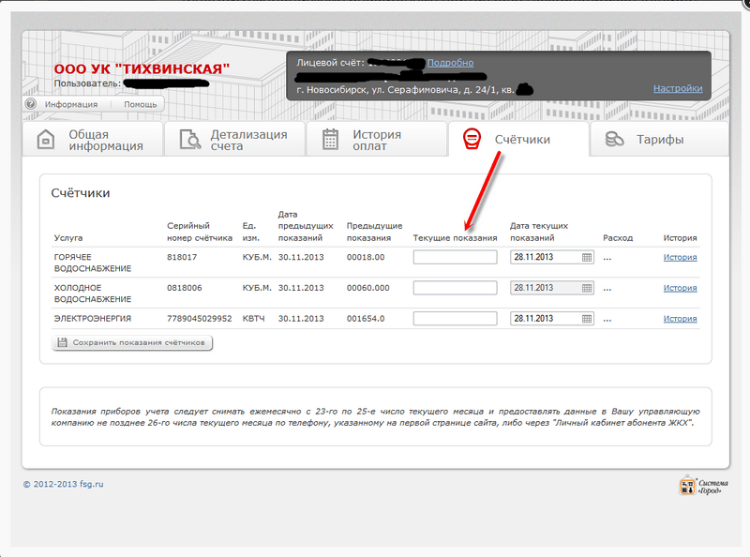Select serial number 7789045029952
Viewport: 750px width, 557px height.
point(200,319)
